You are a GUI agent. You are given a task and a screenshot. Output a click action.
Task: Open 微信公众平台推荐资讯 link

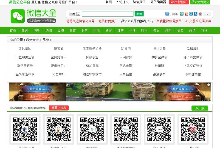point(137,21)
